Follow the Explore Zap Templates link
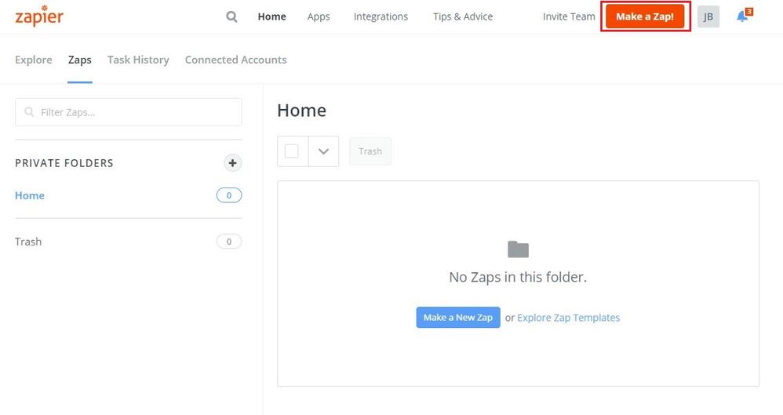783x415 pixels. (568, 318)
